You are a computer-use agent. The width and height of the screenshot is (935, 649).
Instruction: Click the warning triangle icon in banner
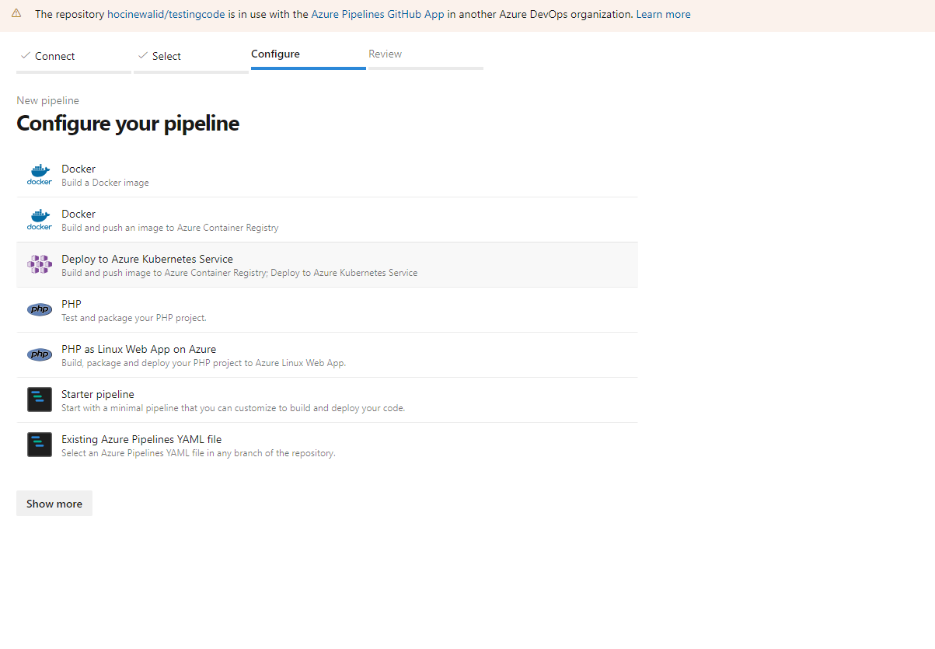pos(16,14)
